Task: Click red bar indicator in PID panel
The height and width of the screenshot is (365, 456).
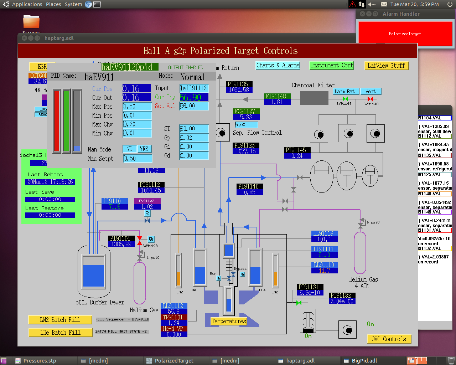Action: click(57, 121)
